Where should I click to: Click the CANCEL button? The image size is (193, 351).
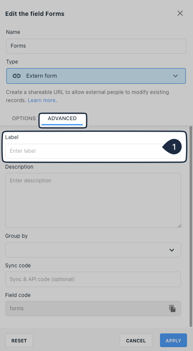click(136, 340)
